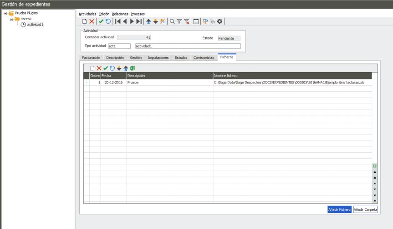Click the Contador actividad field showing 41
Screen dimensions: 393x229
point(134,37)
